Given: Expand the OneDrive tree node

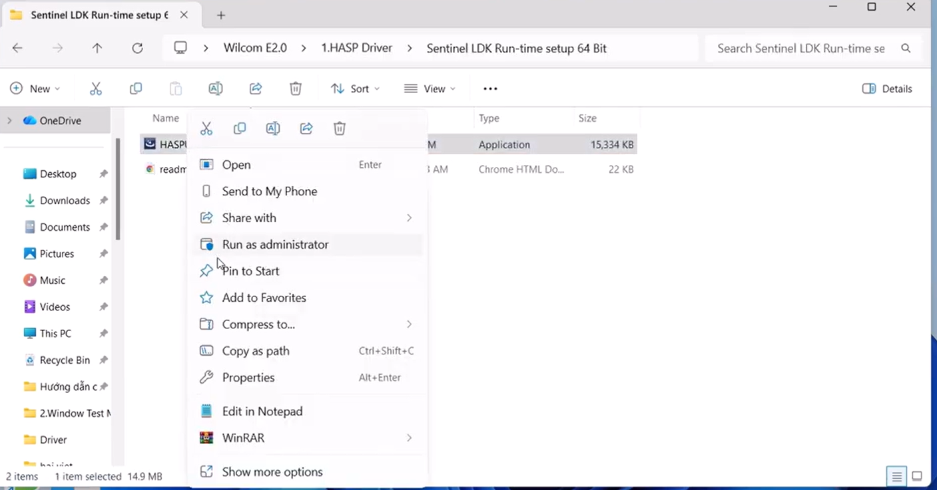Looking at the screenshot, I should coord(9,120).
